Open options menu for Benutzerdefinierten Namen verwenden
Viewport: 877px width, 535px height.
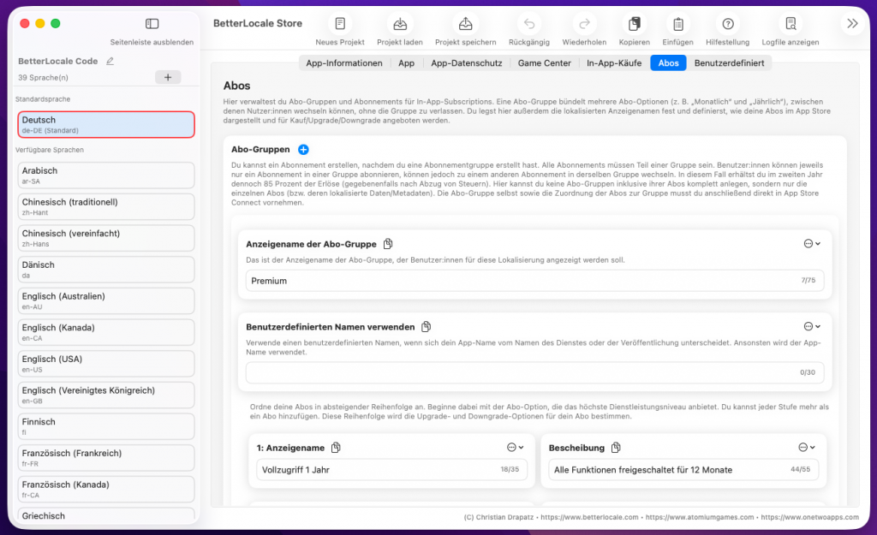pyautogui.click(x=812, y=326)
